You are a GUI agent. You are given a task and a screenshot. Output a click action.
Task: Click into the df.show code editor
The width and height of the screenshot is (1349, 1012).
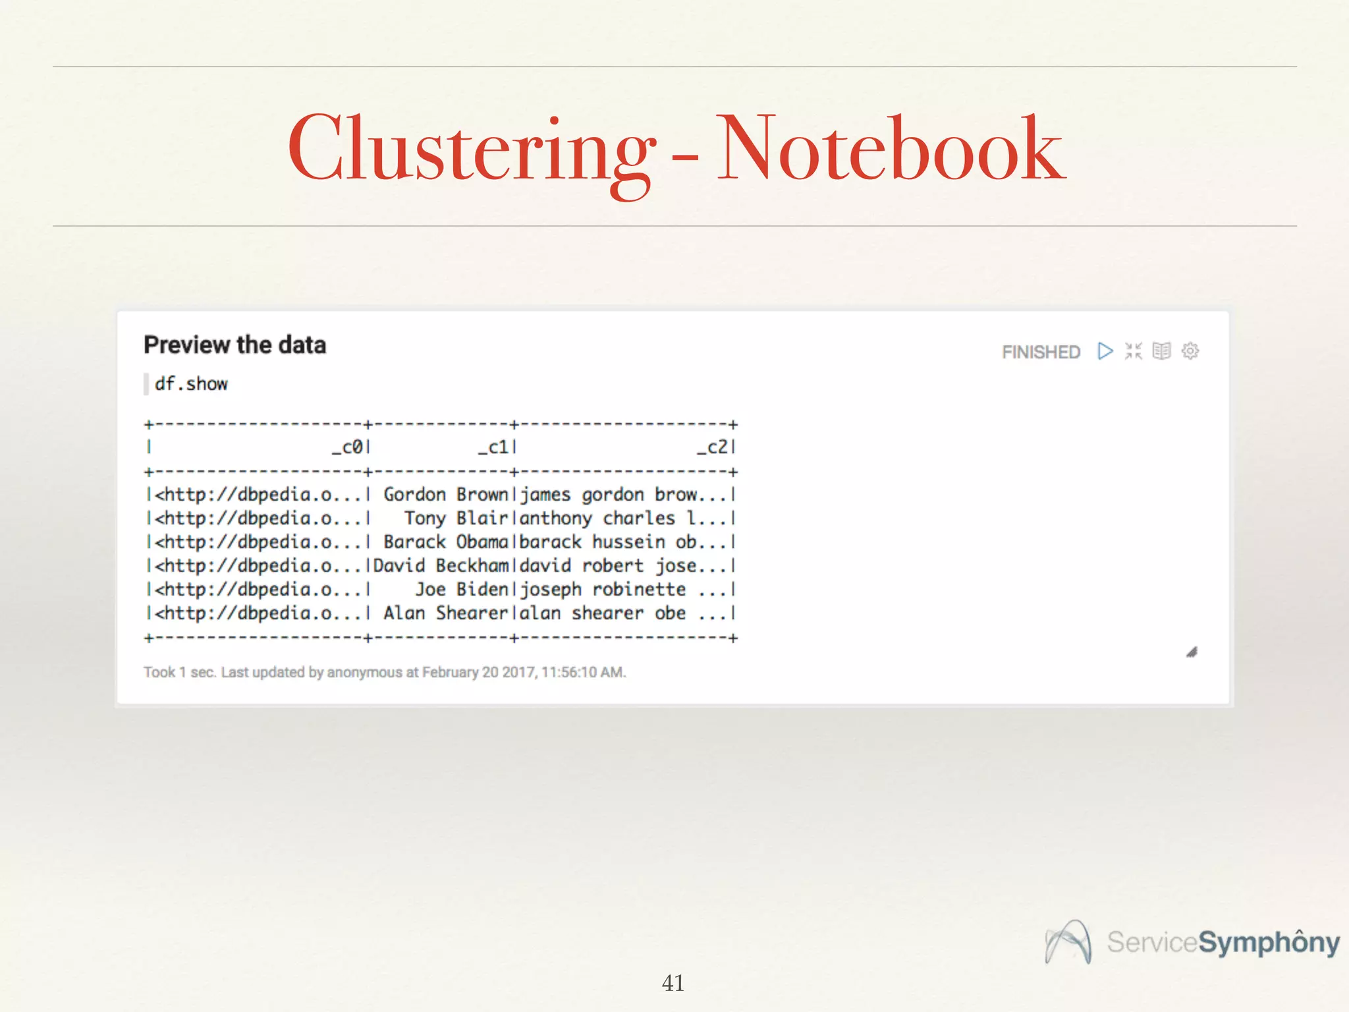click(x=191, y=384)
